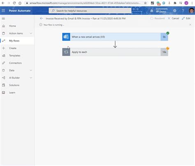Focus the Search for helpful resources box

(x=90, y=11)
